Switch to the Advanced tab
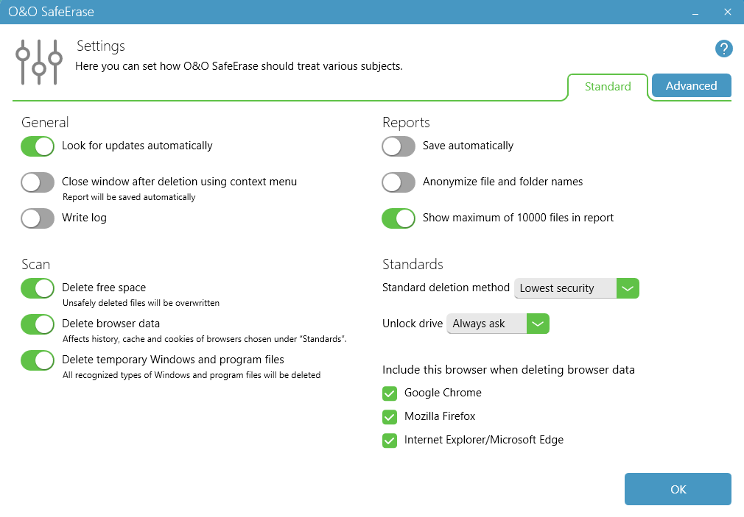 tap(691, 86)
